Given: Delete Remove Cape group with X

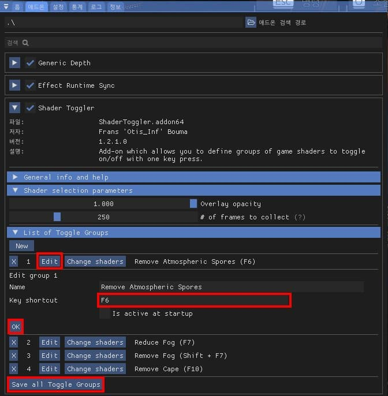Looking at the screenshot, I should click(14, 369).
